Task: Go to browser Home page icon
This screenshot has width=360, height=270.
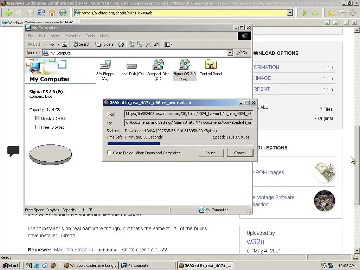Action: click(x=52, y=13)
